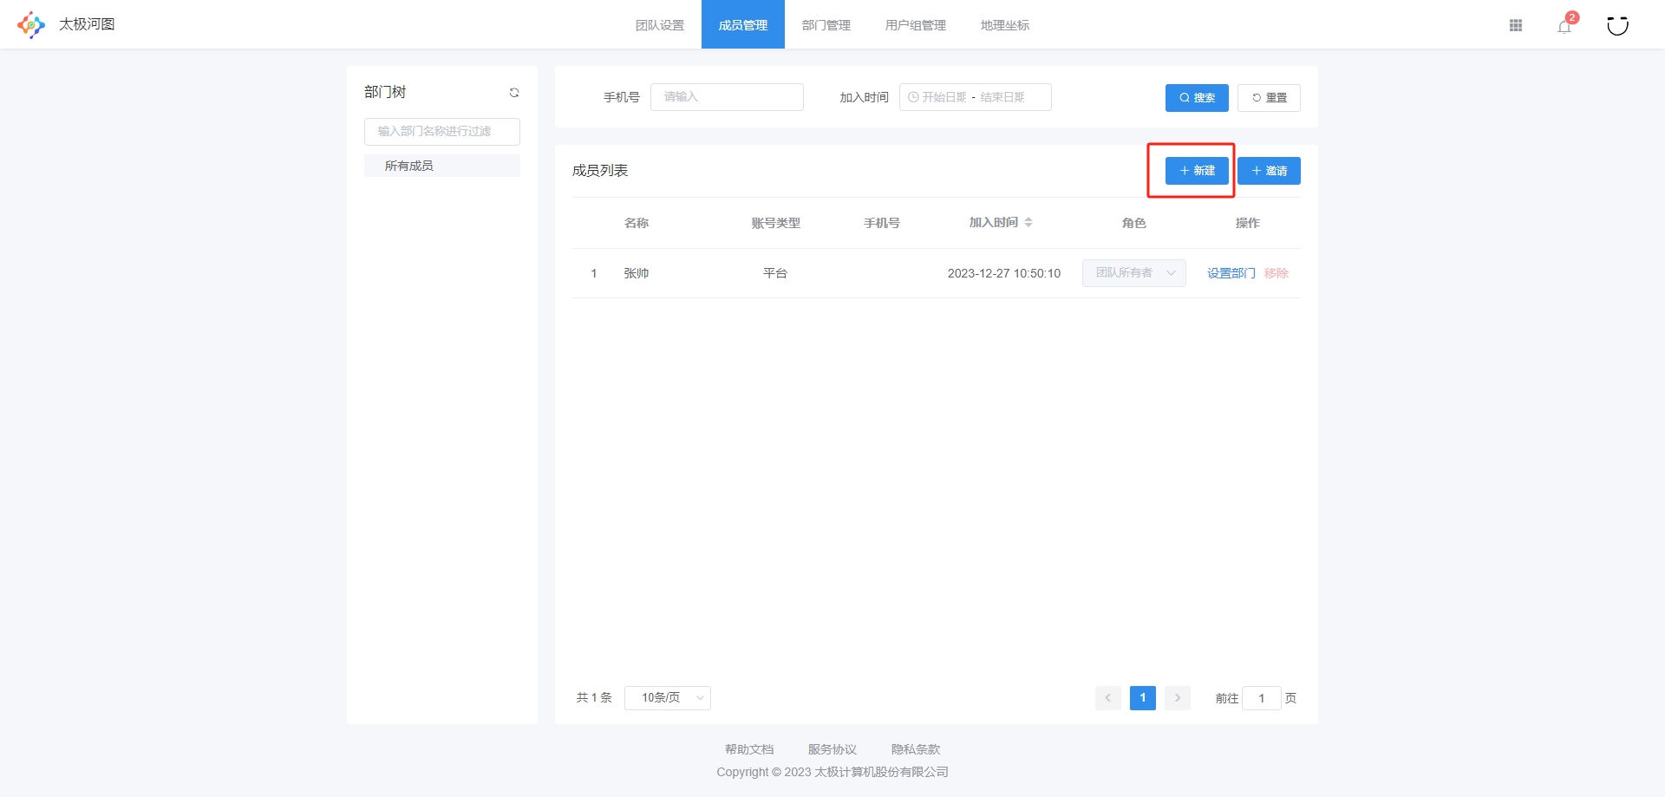Click the join time 2023-12-27 10:50:10
1665x797 pixels.
point(1004,273)
